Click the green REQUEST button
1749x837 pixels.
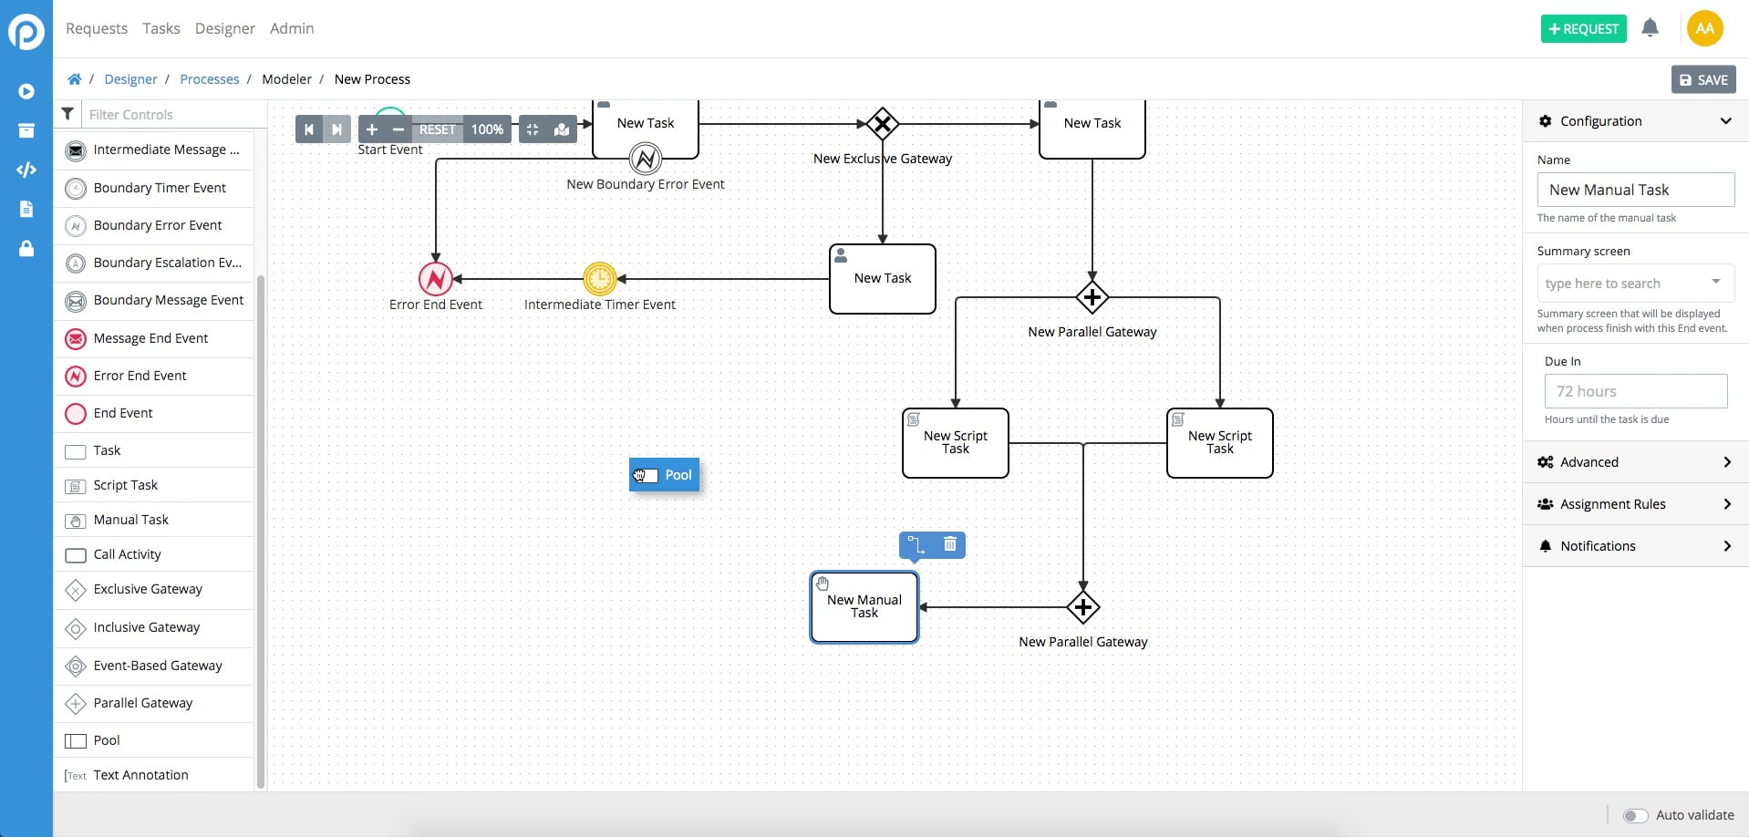[1584, 28]
